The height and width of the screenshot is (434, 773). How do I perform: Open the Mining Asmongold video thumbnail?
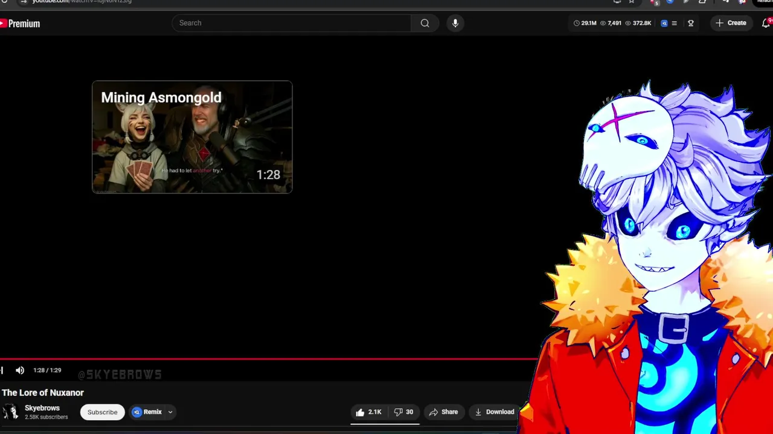pyautogui.click(x=192, y=137)
